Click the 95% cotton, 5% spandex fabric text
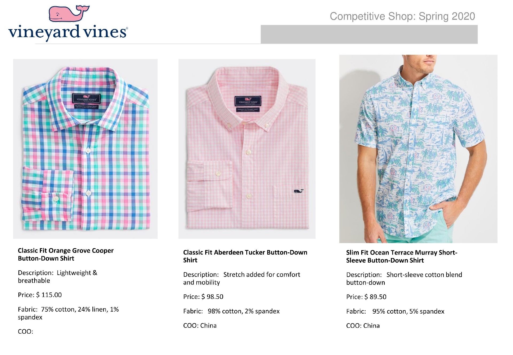 click(408, 311)
